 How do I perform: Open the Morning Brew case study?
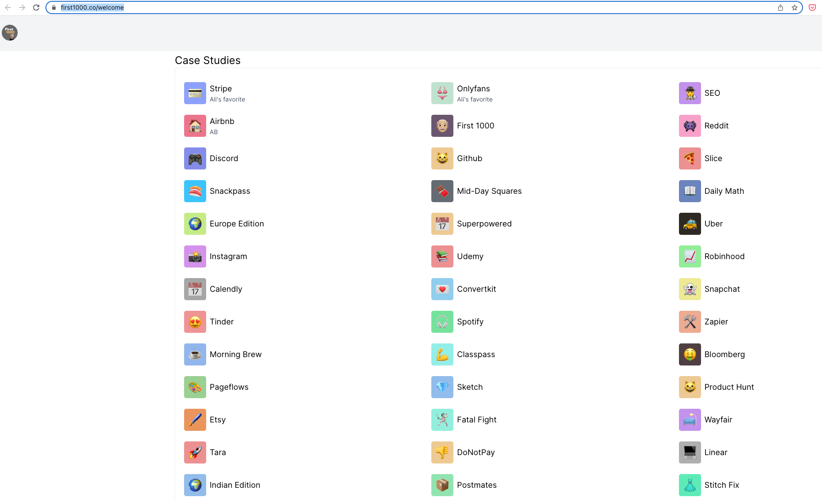pyautogui.click(x=235, y=354)
